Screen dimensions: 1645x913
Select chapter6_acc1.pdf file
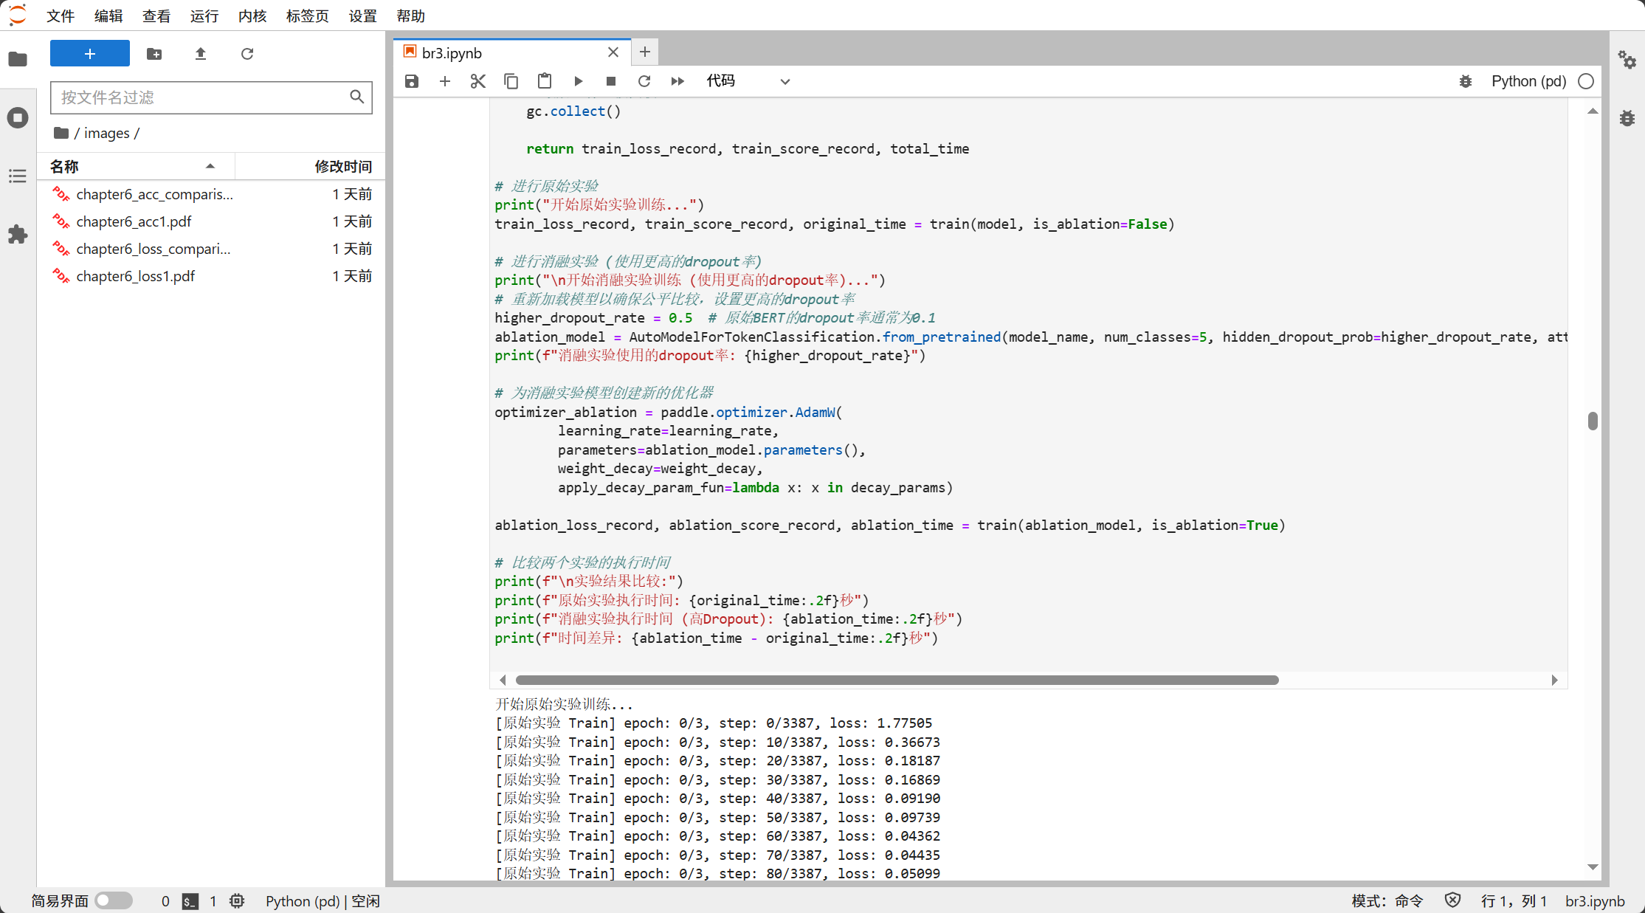pyautogui.click(x=212, y=221)
